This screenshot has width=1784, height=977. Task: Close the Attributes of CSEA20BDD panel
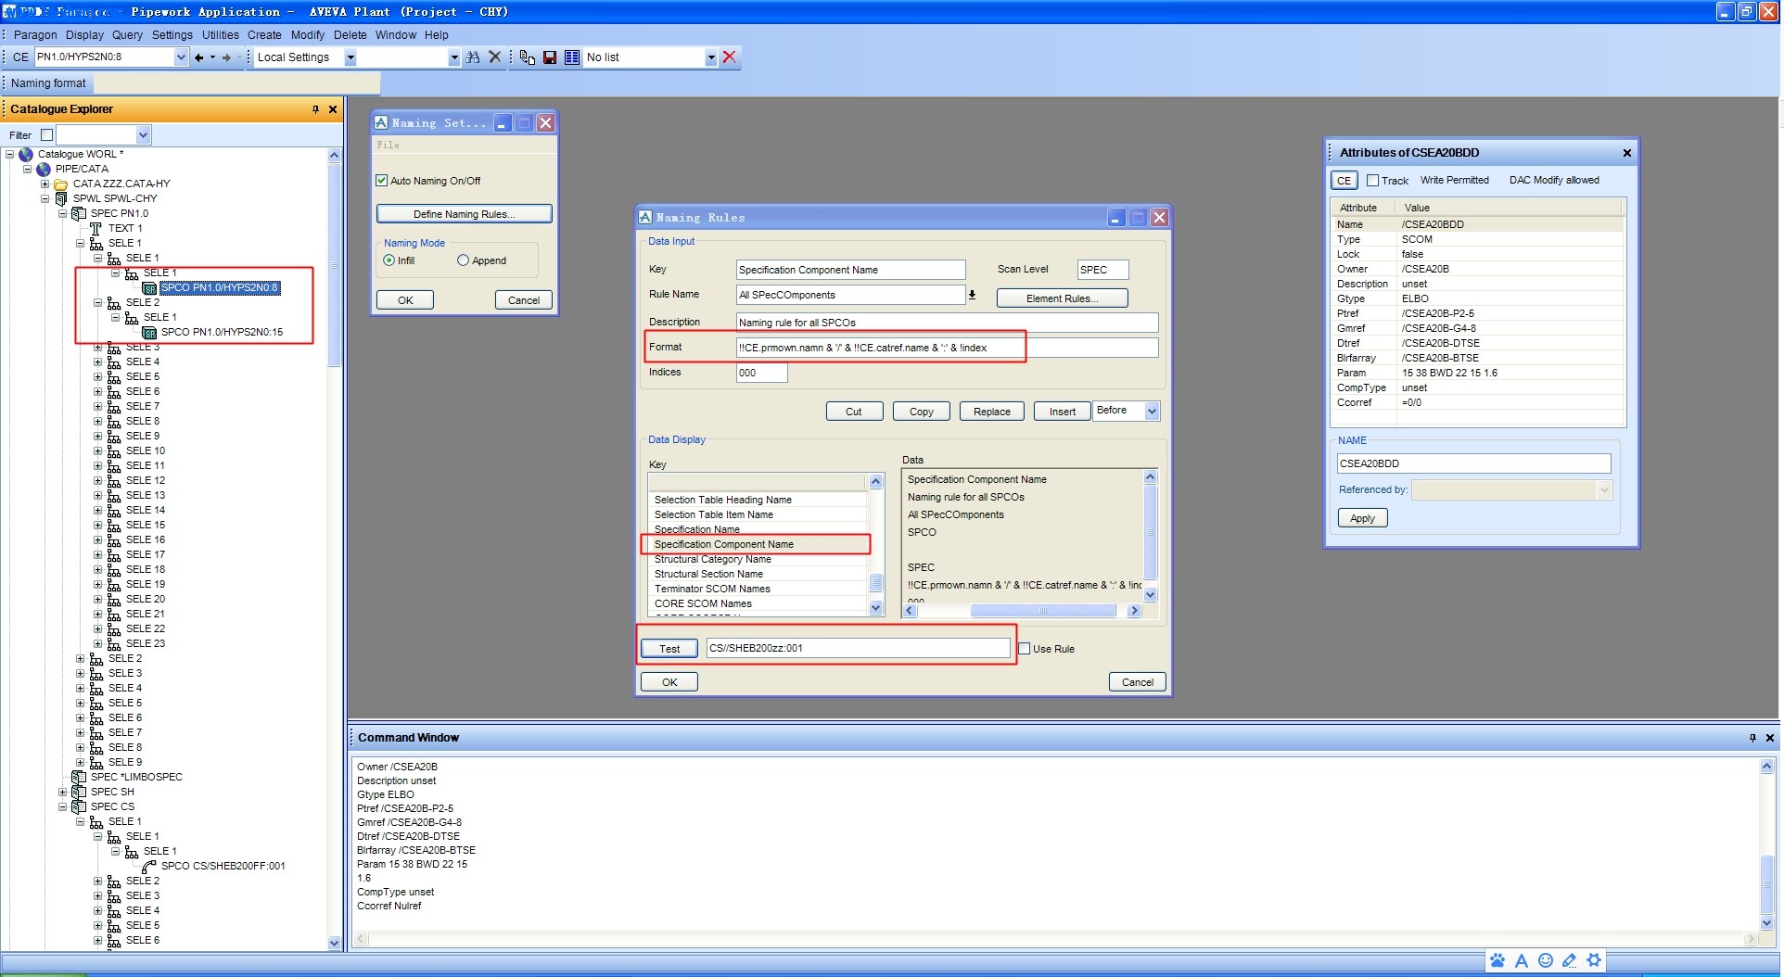[1626, 153]
